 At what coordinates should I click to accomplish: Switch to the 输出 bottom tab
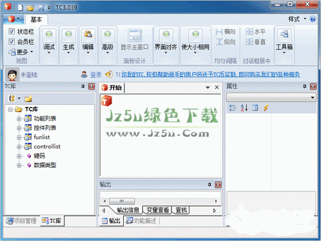pos(112,220)
